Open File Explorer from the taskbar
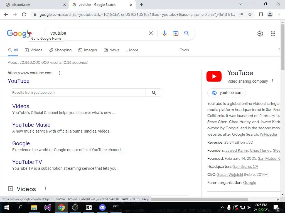 [x=34, y=207]
